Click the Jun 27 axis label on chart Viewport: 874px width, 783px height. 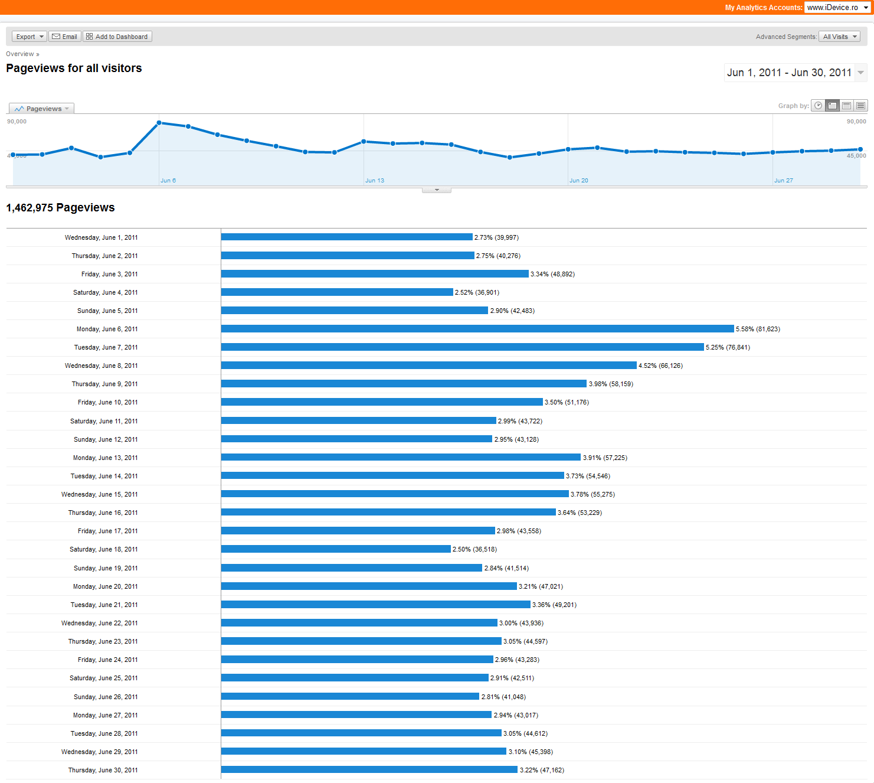(784, 181)
